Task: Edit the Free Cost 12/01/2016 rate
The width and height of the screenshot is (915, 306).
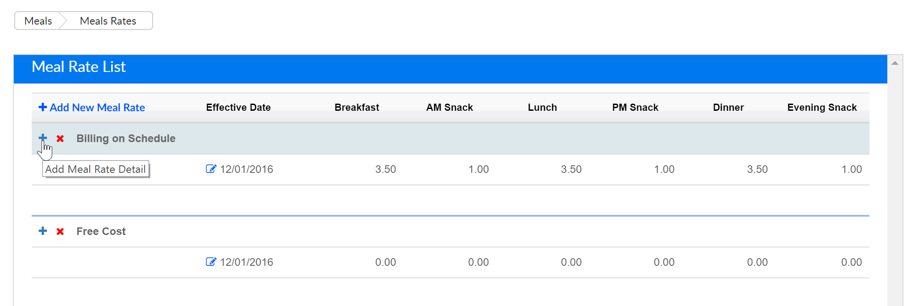Action: click(211, 262)
